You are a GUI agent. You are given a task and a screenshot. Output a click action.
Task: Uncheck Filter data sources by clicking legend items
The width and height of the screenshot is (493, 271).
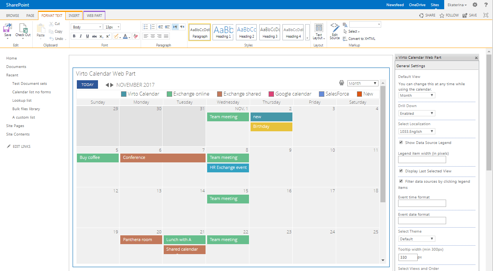pos(401,181)
